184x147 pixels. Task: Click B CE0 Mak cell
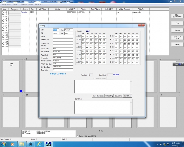(x=117, y=36)
